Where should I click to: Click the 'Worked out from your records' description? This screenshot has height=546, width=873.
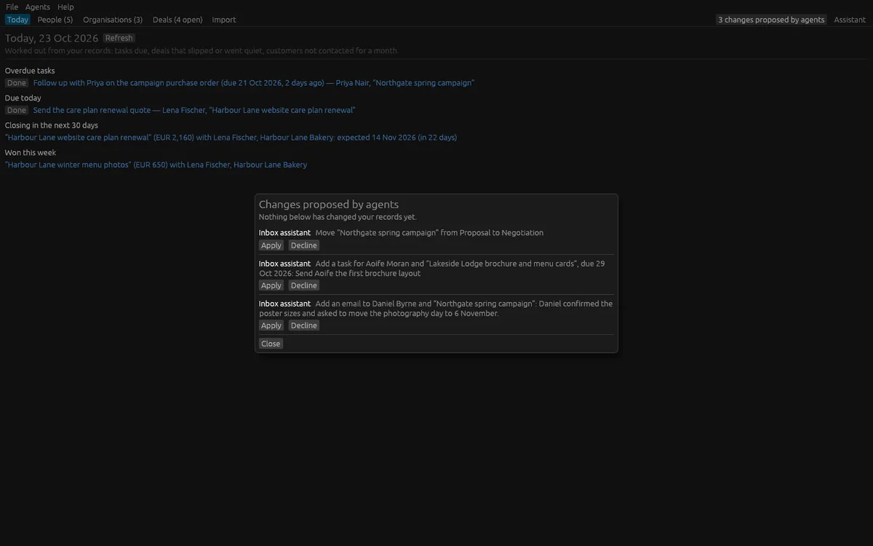click(x=202, y=51)
